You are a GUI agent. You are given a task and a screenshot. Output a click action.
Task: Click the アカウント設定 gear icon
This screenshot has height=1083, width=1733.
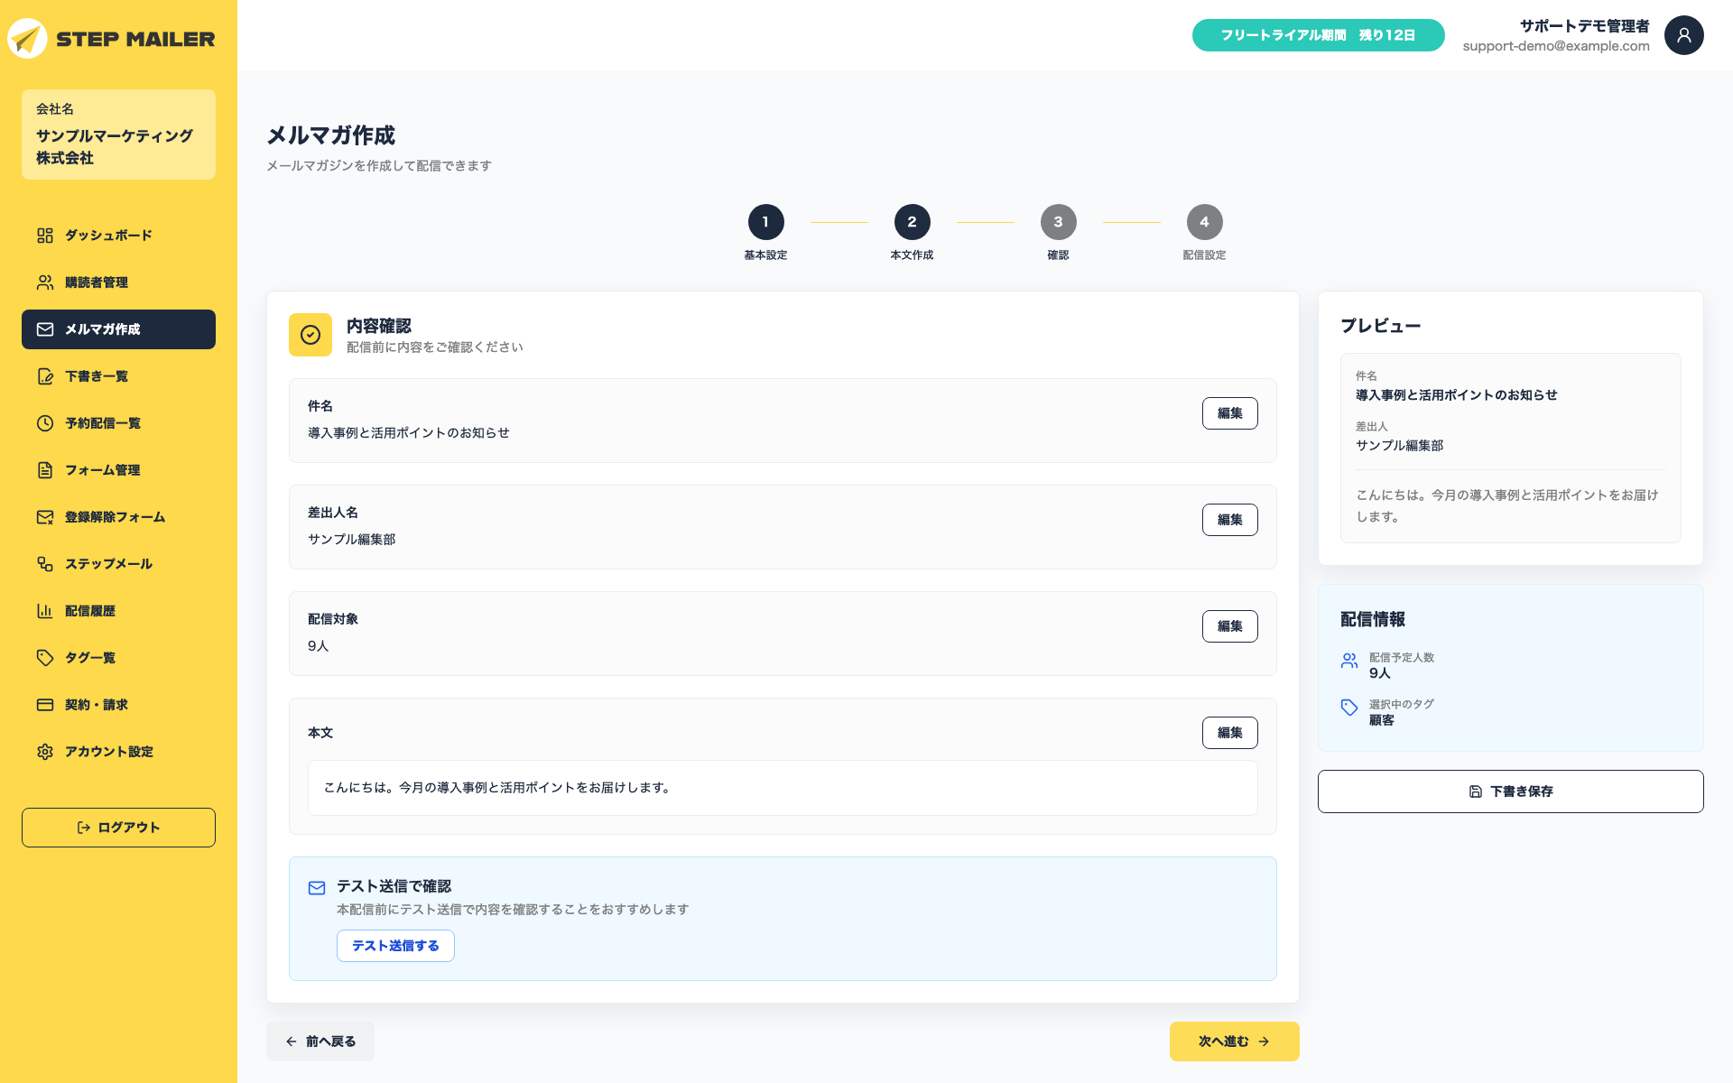pyautogui.click(x=45, y=752)
